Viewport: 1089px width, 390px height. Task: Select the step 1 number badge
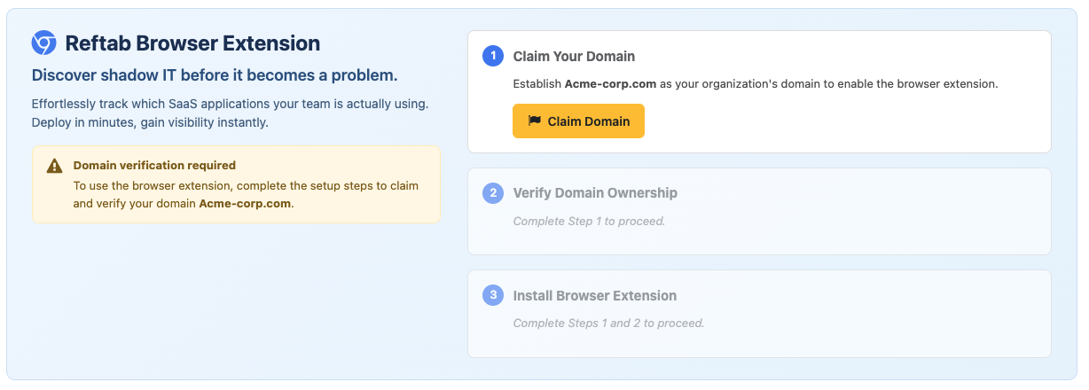[493, 57]
